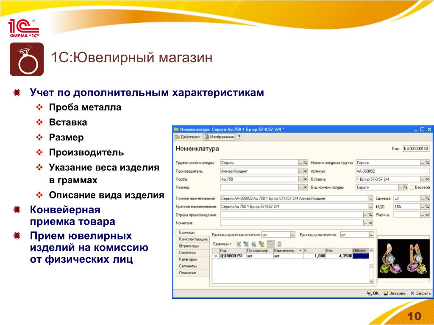Viewport: 434px width, 325px height.
Task: Click the К. cell 1,000
Action: pos(315,256)
